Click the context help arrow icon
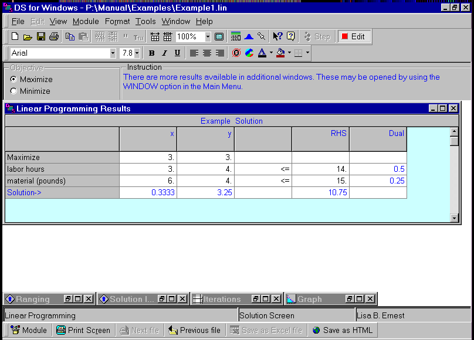This screenshot has width=474, height=340. click(x=277, y=36)
